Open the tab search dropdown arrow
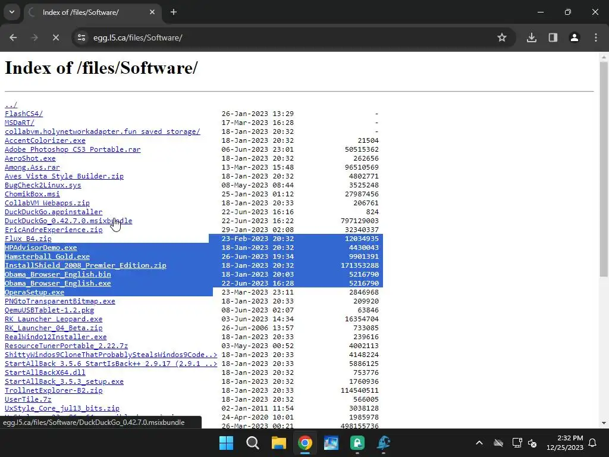The height and width of the screenshot is (457, 609). point(12,12)
